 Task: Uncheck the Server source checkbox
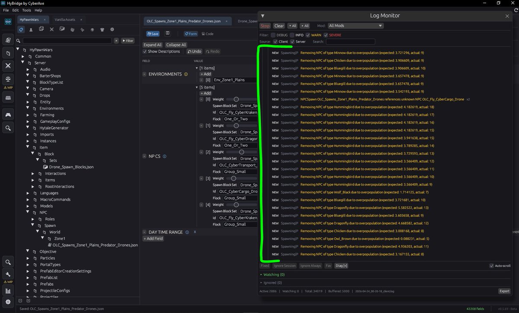(x=292, y=42)
